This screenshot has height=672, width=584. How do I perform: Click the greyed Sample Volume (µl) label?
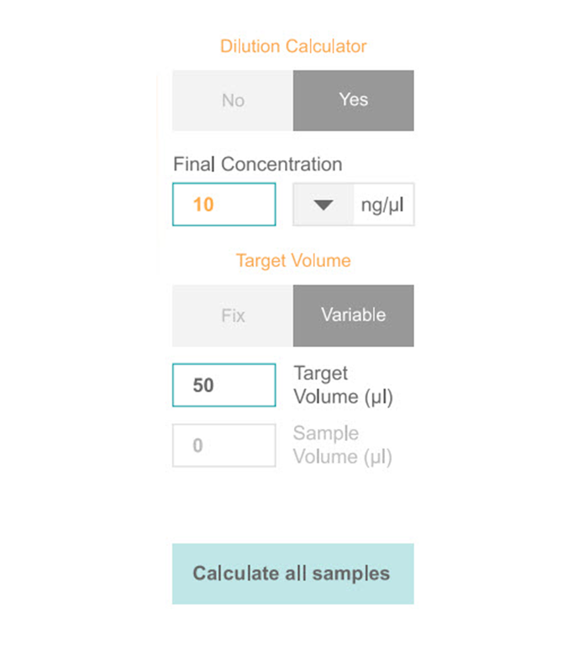[343, 445]
